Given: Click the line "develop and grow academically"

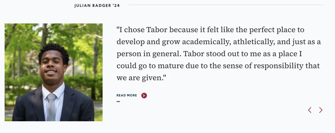Looking at the screenshot, I should tap(219, 42).
